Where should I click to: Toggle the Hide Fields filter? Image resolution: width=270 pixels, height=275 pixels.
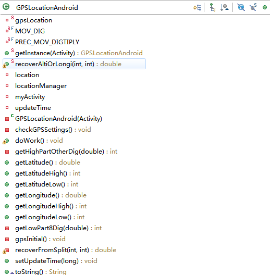pos(241,7)
